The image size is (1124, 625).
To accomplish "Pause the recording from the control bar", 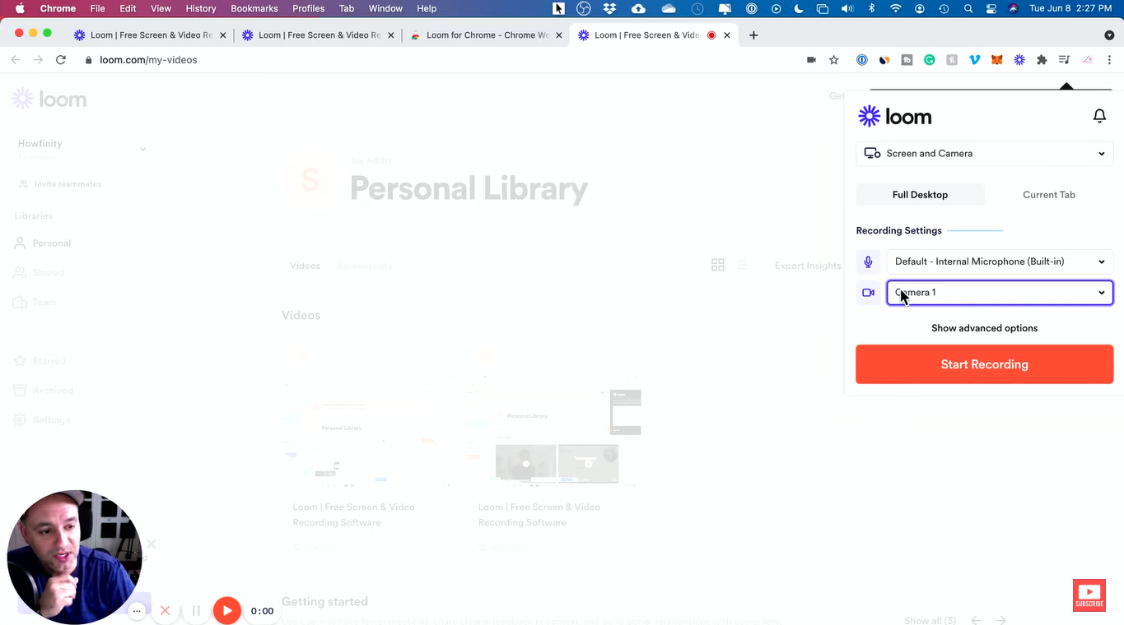I will coord(196,611).
